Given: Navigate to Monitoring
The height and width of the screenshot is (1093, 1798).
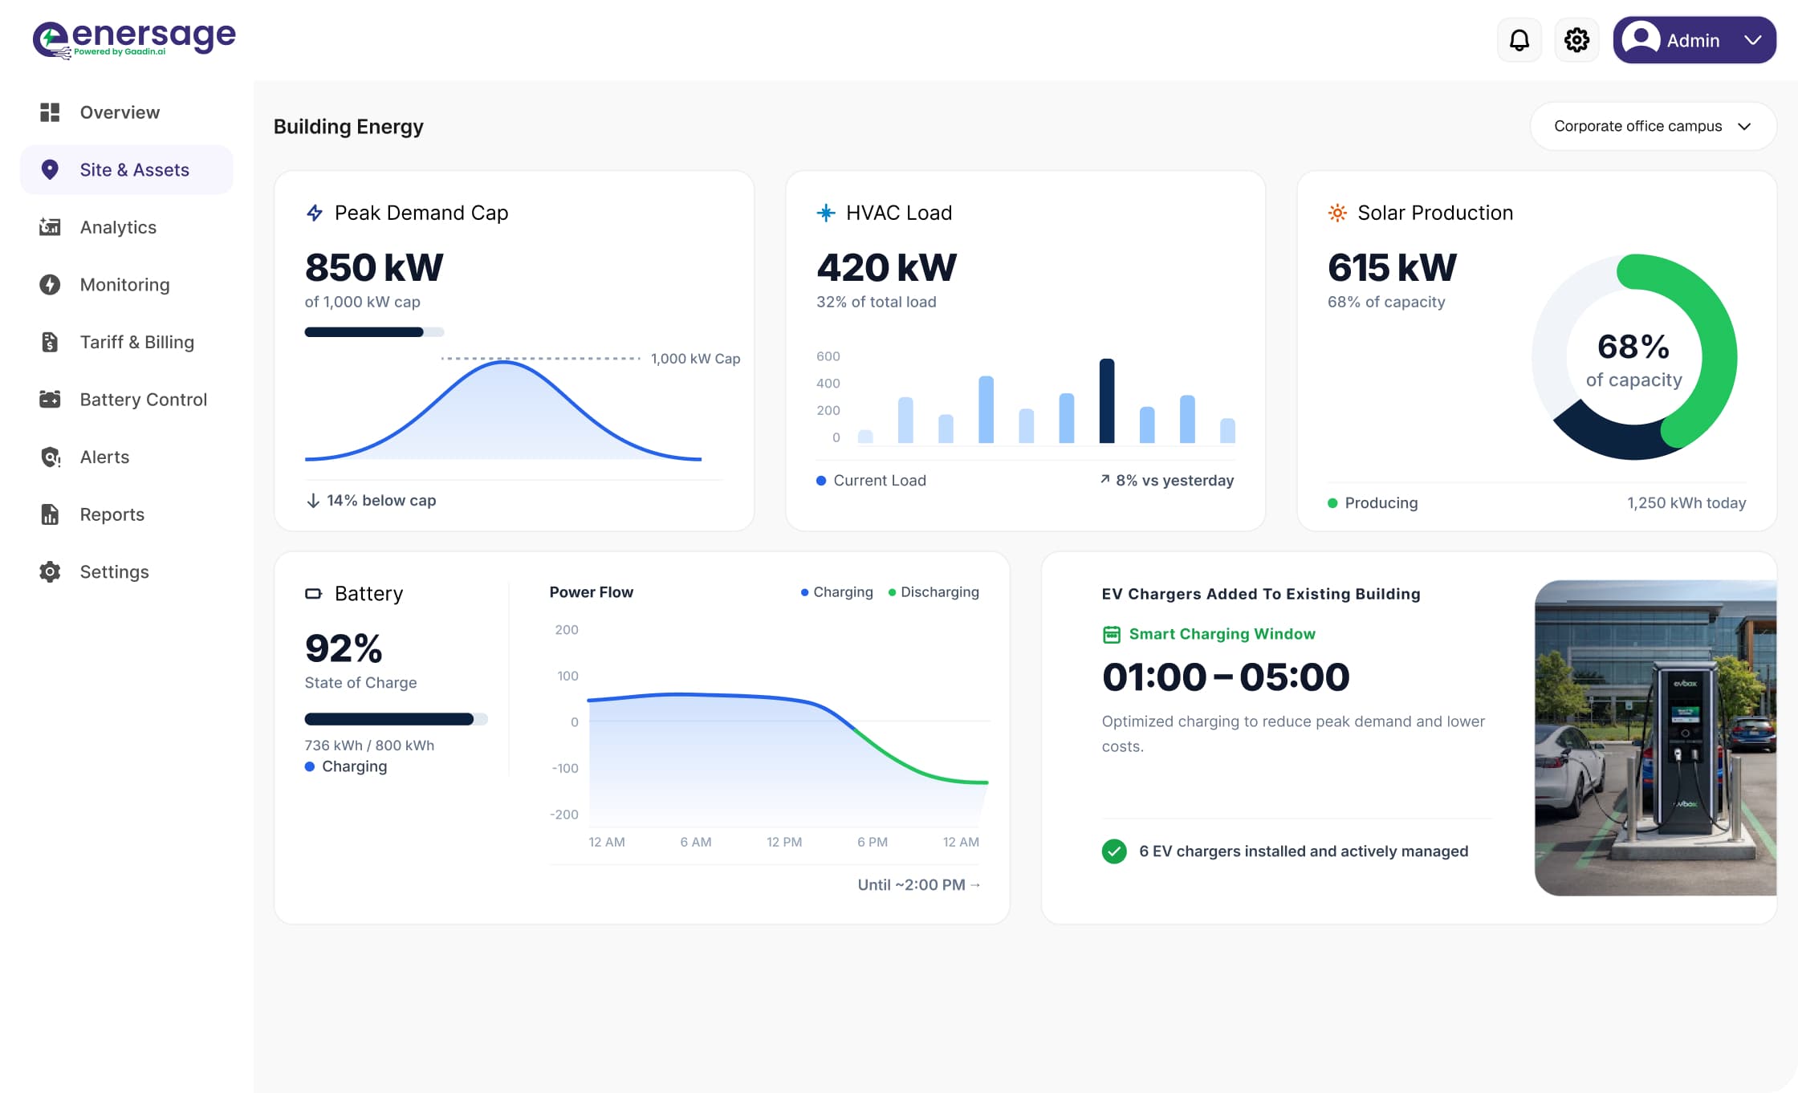Looking at the screenshot, I should (127, 285).
